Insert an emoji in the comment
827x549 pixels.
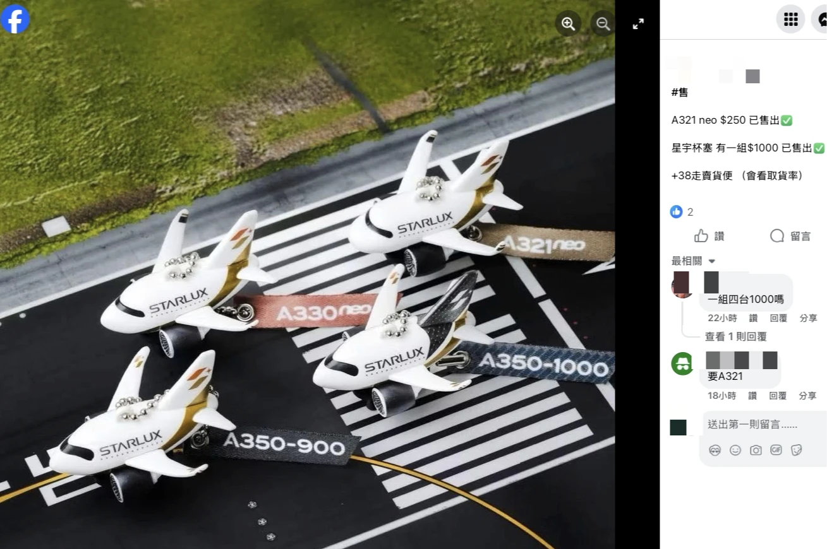tap(735, 450)
